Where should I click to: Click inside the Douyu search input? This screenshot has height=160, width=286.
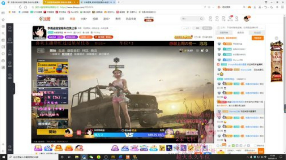pos(190,19)
